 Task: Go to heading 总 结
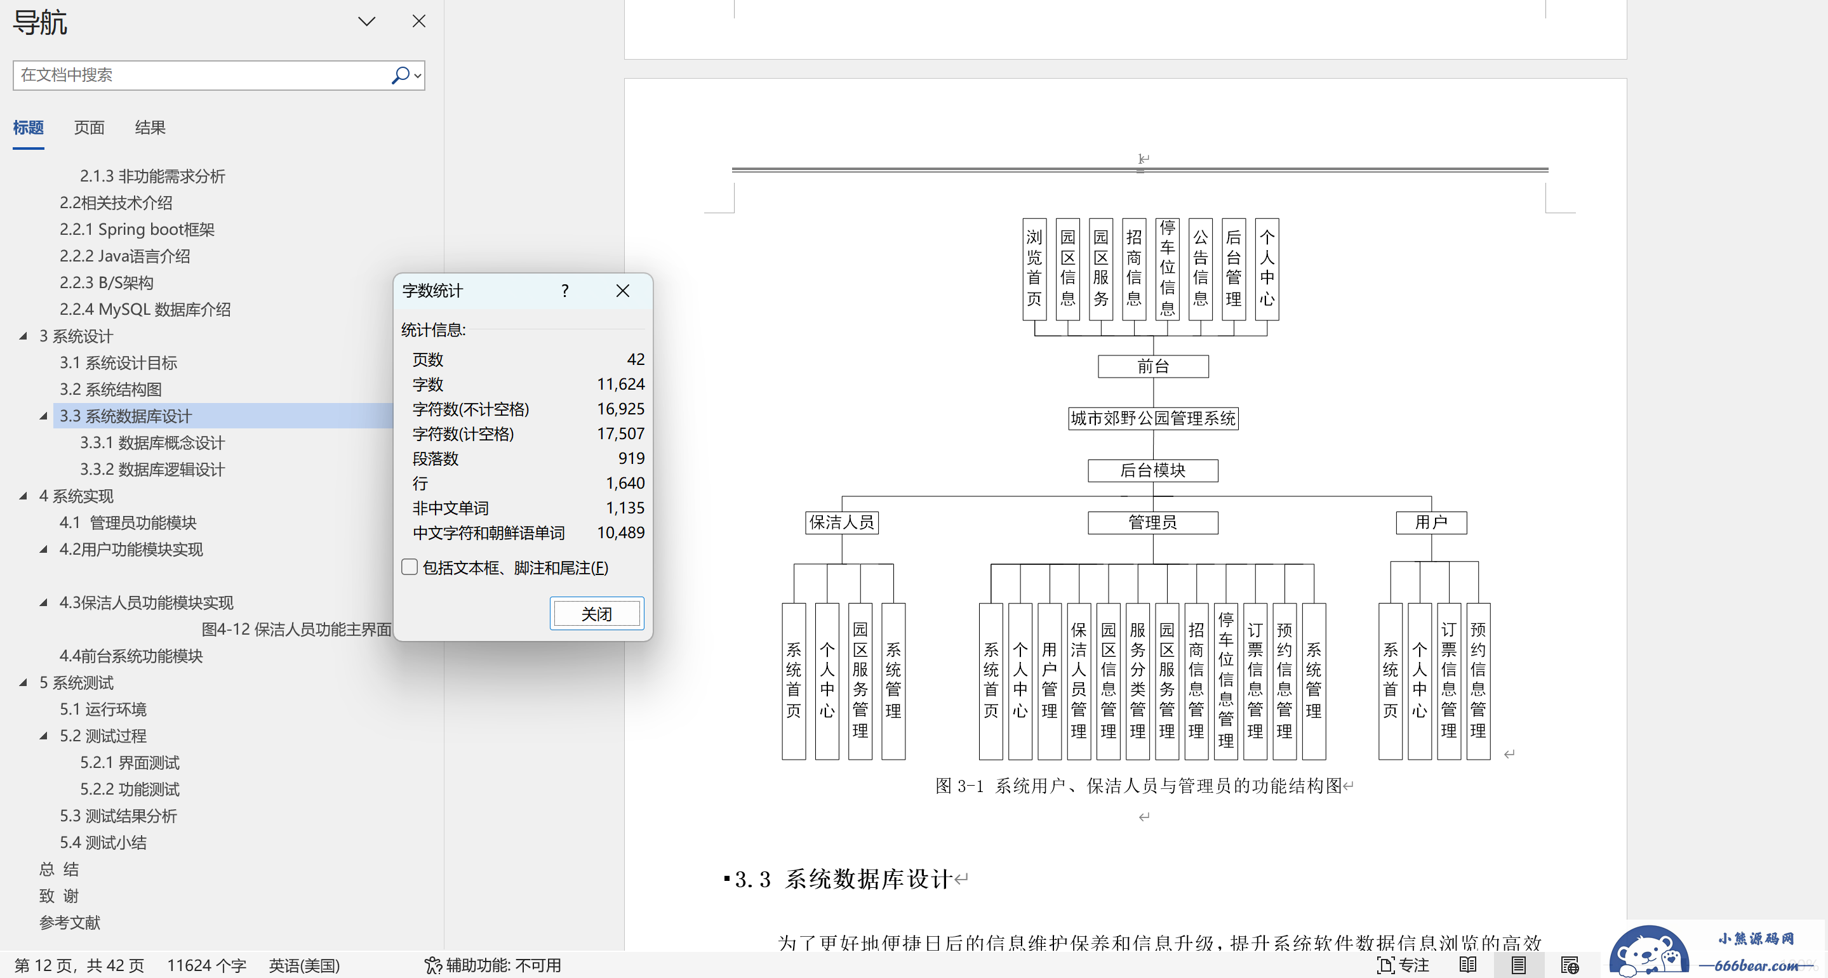(x=59, y=869)
